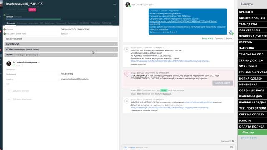The height and width of the screenshot is (150, 267).
Task: Open the ТЕК. ПОКАЗАТЕЛИ widget
Action: coord(252,108)
